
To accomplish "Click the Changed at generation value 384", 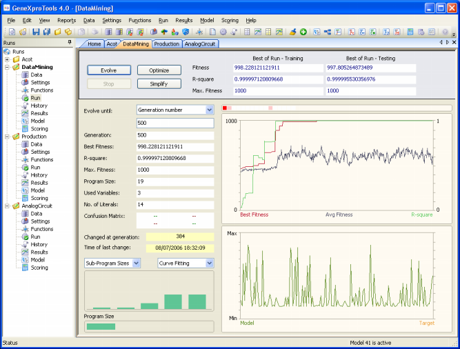I will click(180, 237).
